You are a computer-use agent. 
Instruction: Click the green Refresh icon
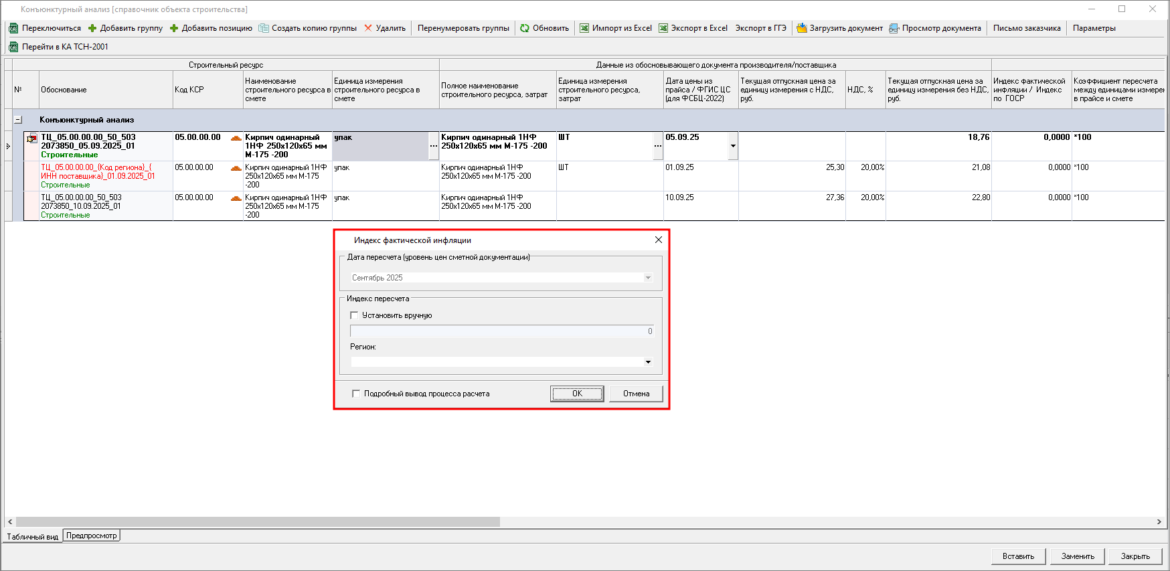[x=525, y=28]
